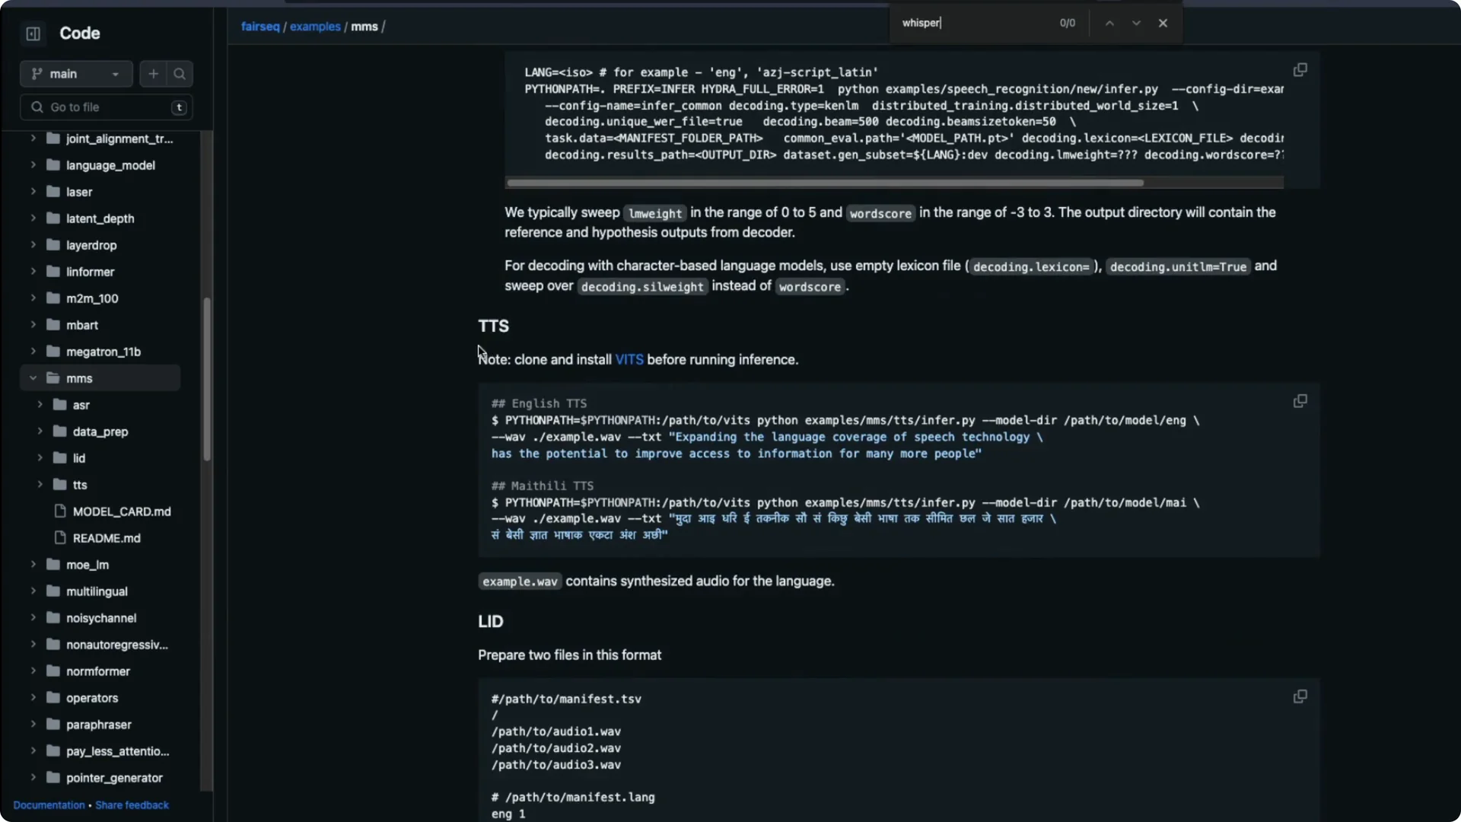Image resolution: width=1461 pixels, height=822 pixels.
Task: Open Share feedback
Action: click(x=132, y=804)
